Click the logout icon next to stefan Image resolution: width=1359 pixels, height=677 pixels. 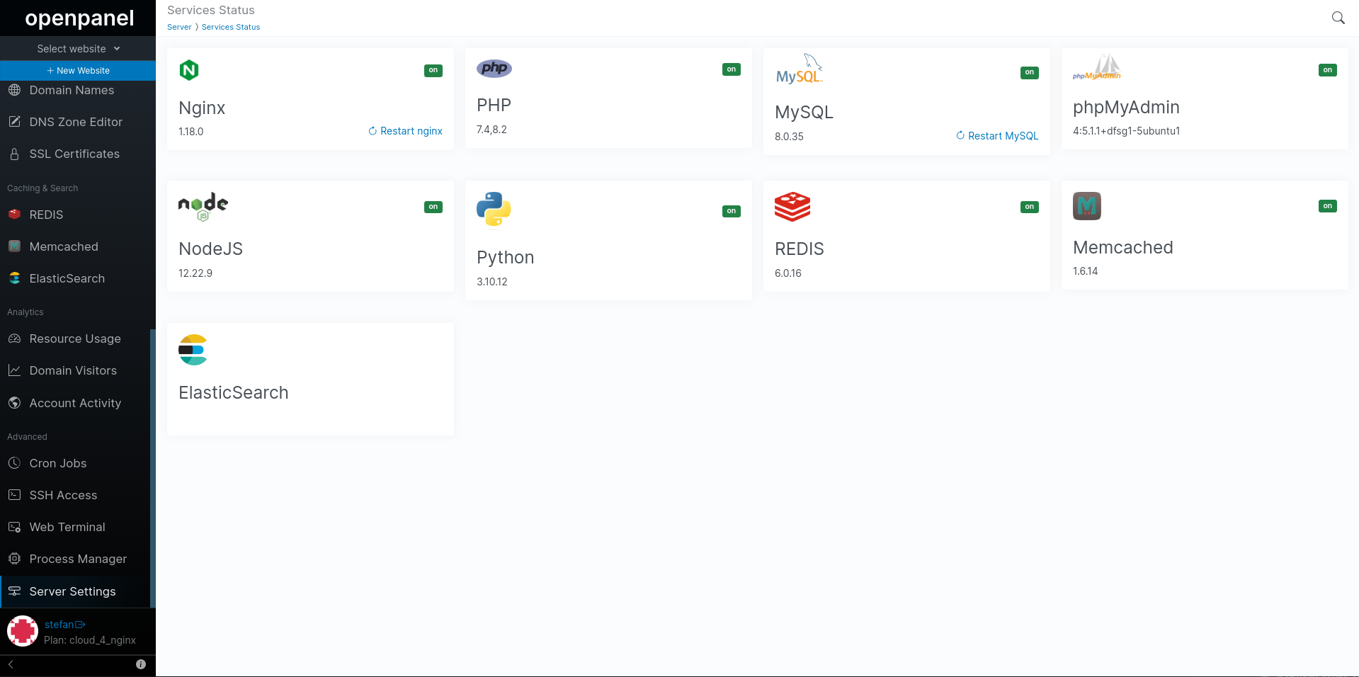(81, 625)
